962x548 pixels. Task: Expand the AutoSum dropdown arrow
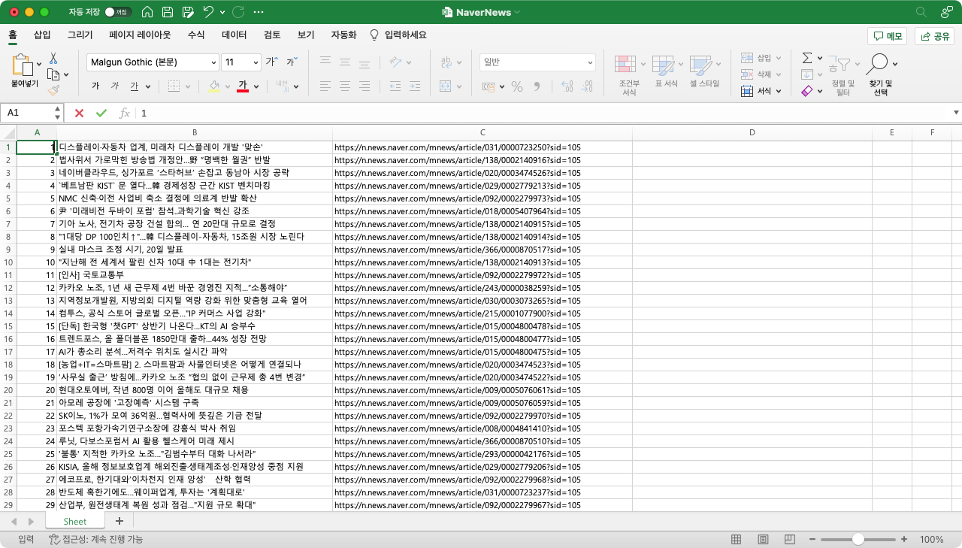(819, 58)
